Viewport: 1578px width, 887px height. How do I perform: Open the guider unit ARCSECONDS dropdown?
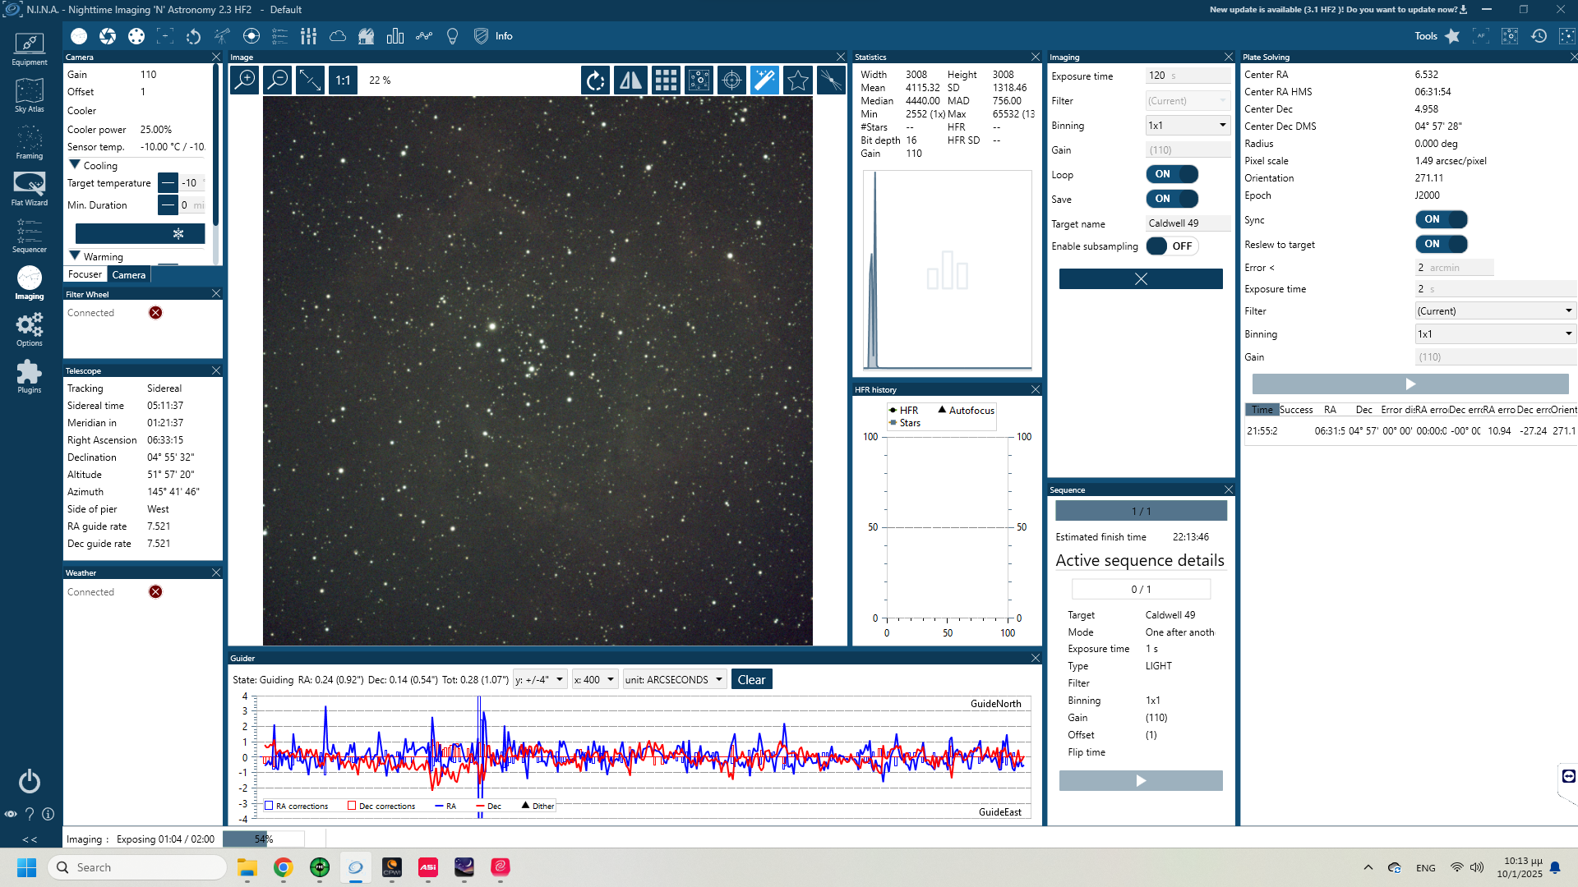pyautogui.click(x=674, y=679)
